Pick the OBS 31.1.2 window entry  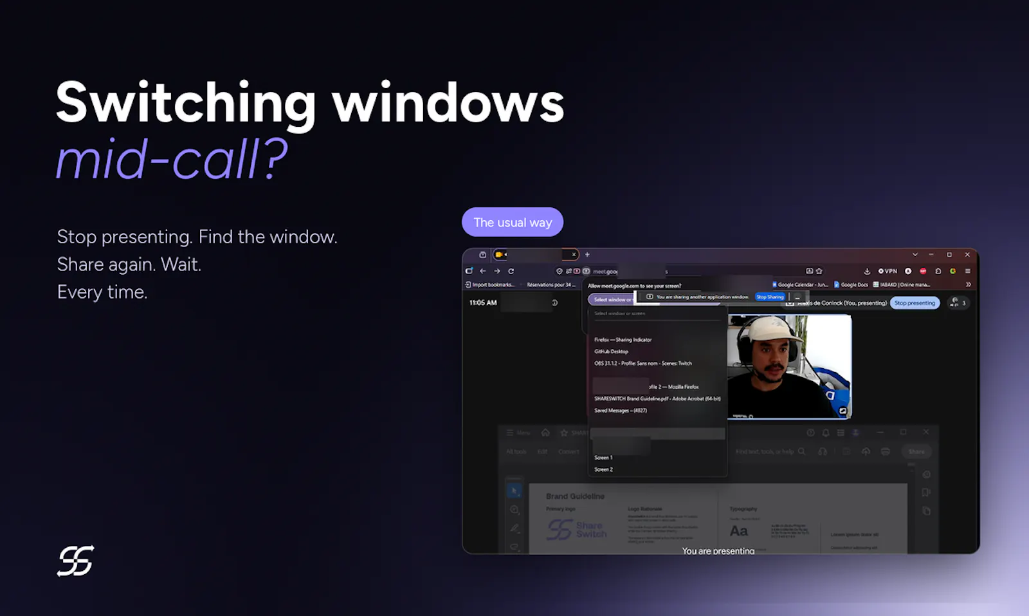coord(643,363)
